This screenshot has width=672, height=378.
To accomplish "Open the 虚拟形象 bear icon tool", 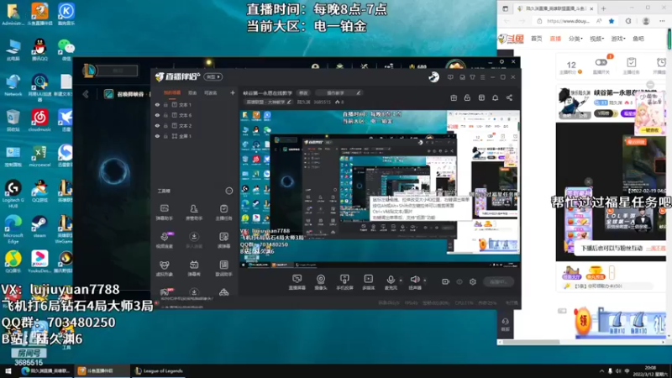I will pyautogui.click(x=164, y=268).
